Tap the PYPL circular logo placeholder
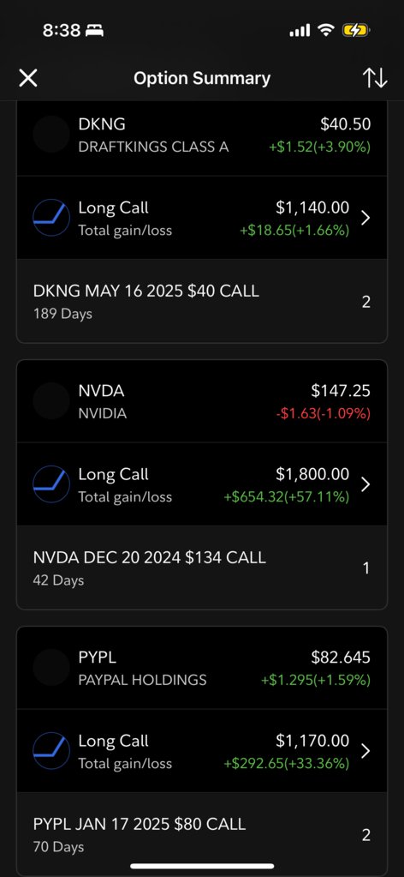 [51, 667]
